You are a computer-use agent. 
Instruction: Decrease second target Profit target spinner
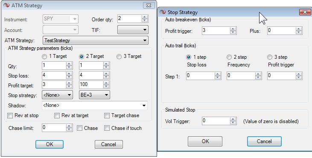pyautogui.click(x=106, y=86)
